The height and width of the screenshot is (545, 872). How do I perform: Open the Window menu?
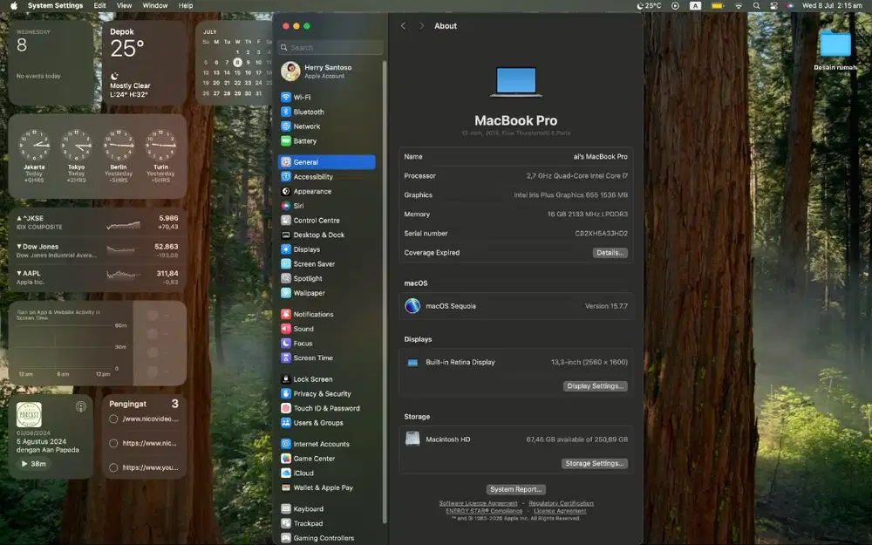[x=155, y=5]
